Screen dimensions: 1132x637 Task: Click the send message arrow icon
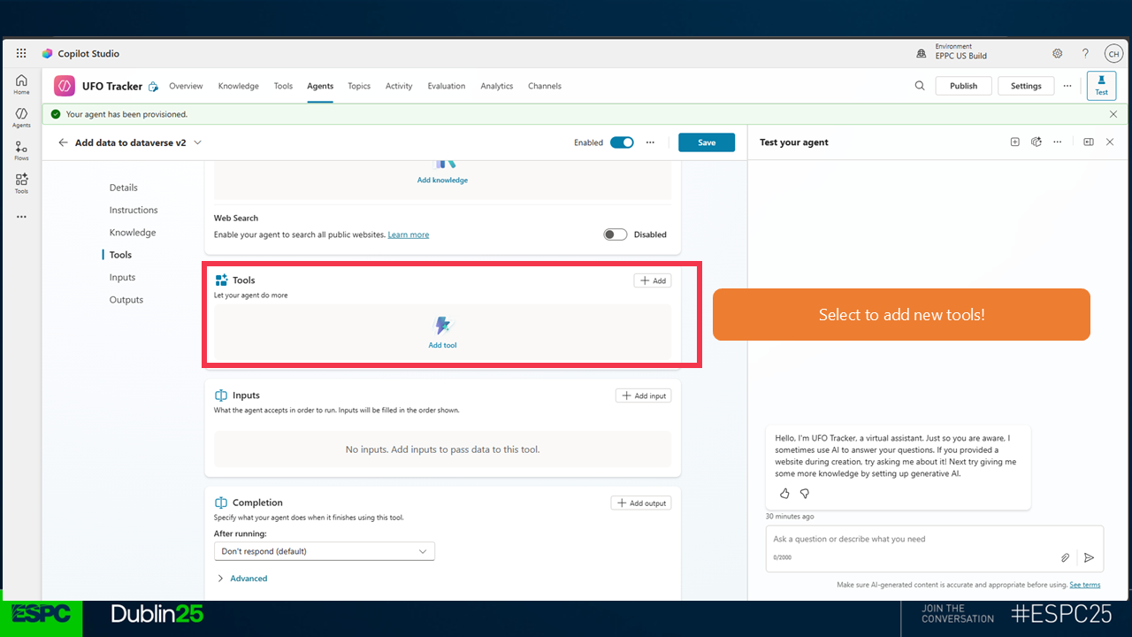1089,557
